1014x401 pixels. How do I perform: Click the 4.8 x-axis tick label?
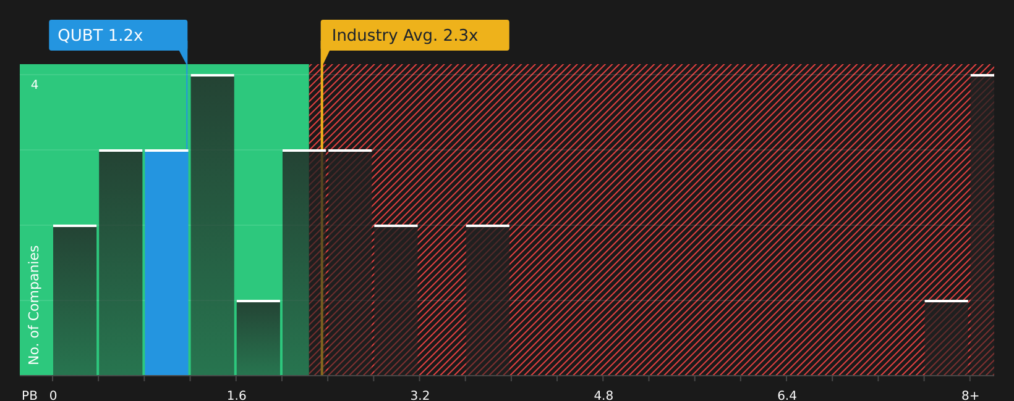pyautogui.click(x=603, y=395)
